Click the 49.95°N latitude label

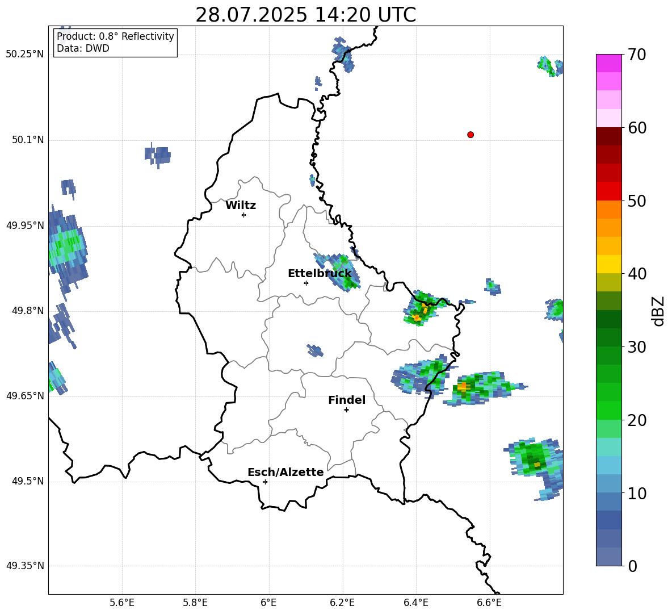[25, 225]
